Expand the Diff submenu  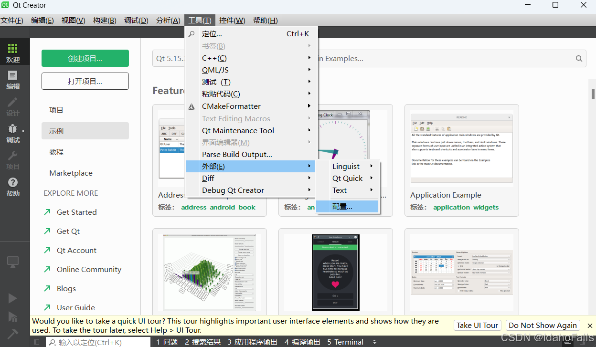pos(251,178)
